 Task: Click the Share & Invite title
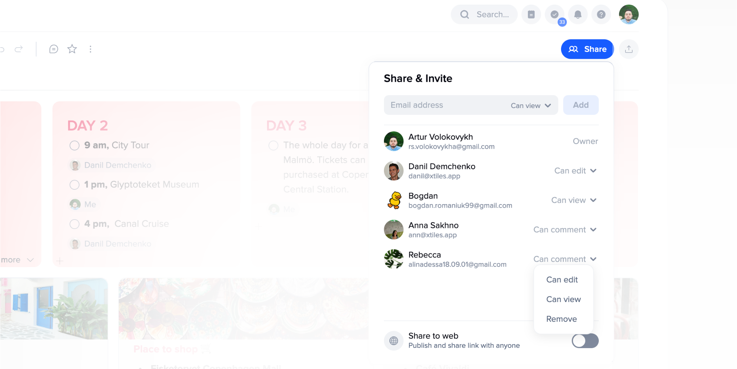(x=418, y=78)
